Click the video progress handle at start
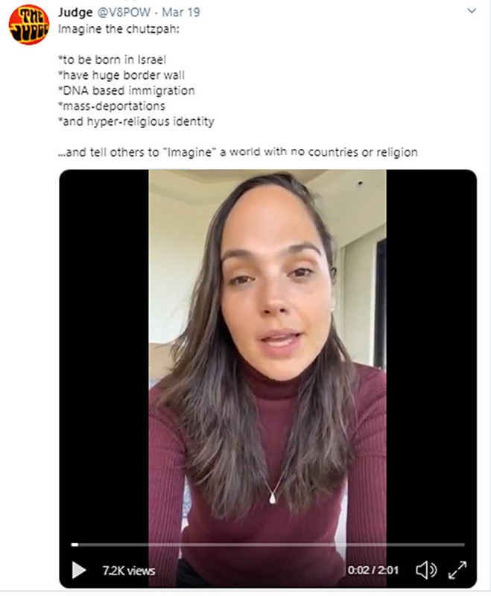Viewport: 491px width, 596px height. (x=75, y=545)
